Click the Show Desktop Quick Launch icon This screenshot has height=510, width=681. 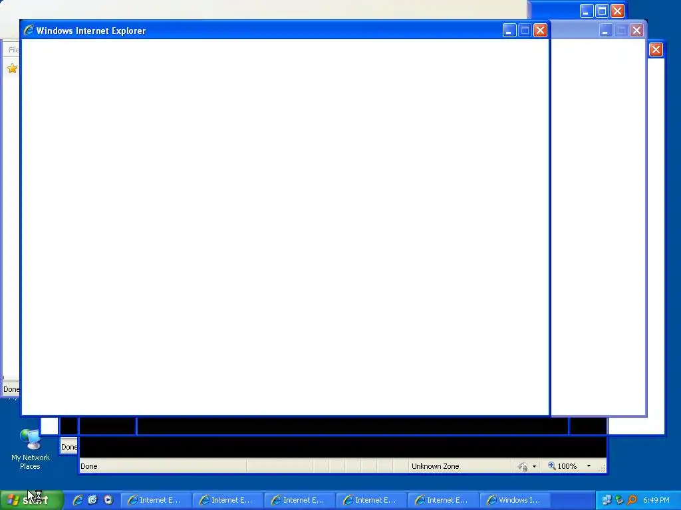[92, 500]
